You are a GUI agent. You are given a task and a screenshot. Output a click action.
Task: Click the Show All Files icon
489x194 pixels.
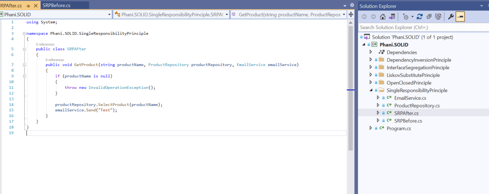tap(437, 17)
